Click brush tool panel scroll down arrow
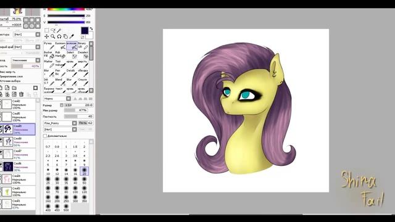The image size is (395, 222). point(91,90)
